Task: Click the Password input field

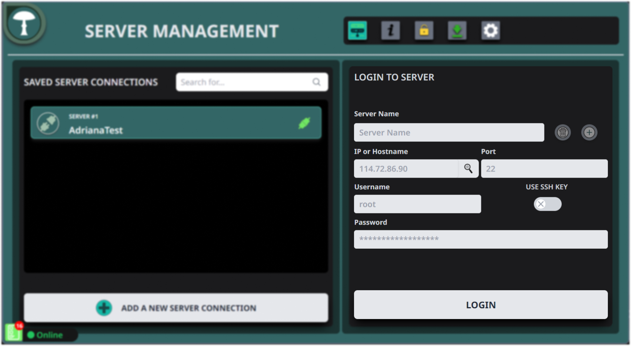Action: [x=481, y=239]
